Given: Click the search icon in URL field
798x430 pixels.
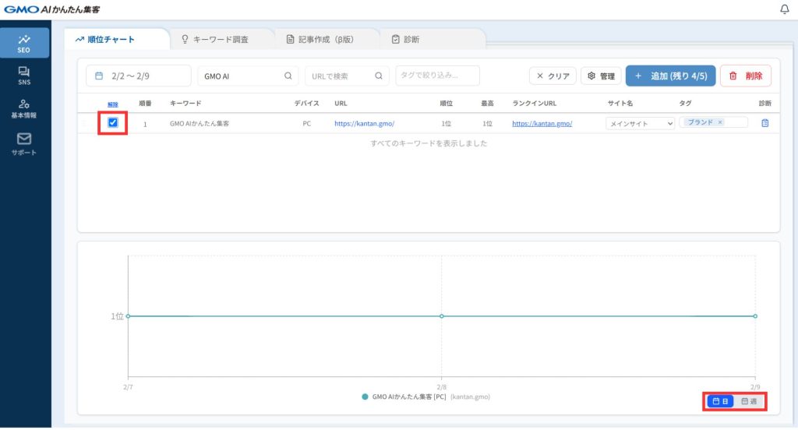Looking at the screenshot, I should coord(379,76).
